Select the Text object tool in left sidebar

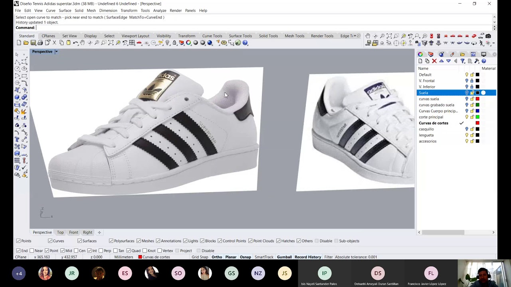click(17, 139)
